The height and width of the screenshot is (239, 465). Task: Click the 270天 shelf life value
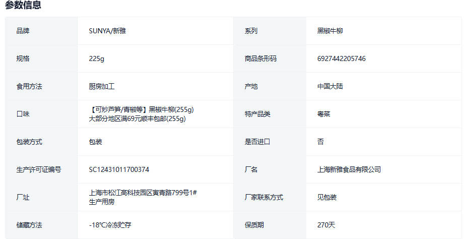325,225
